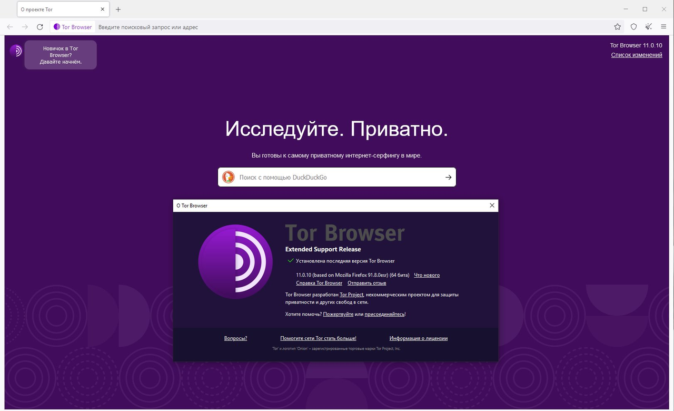This screenshot has width=674, height=411.
Task: Click the New Identity broom icon
Action: (x=649, y=27)
